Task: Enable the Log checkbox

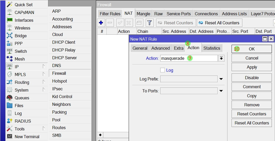Action: coord(162,70)
